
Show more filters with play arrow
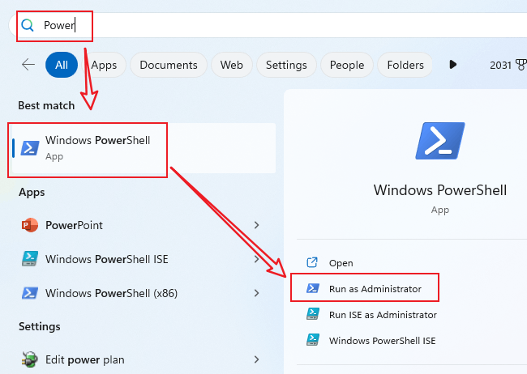[453, 65]
